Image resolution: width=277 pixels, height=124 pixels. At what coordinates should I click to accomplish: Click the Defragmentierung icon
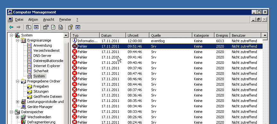click(23, 122)
